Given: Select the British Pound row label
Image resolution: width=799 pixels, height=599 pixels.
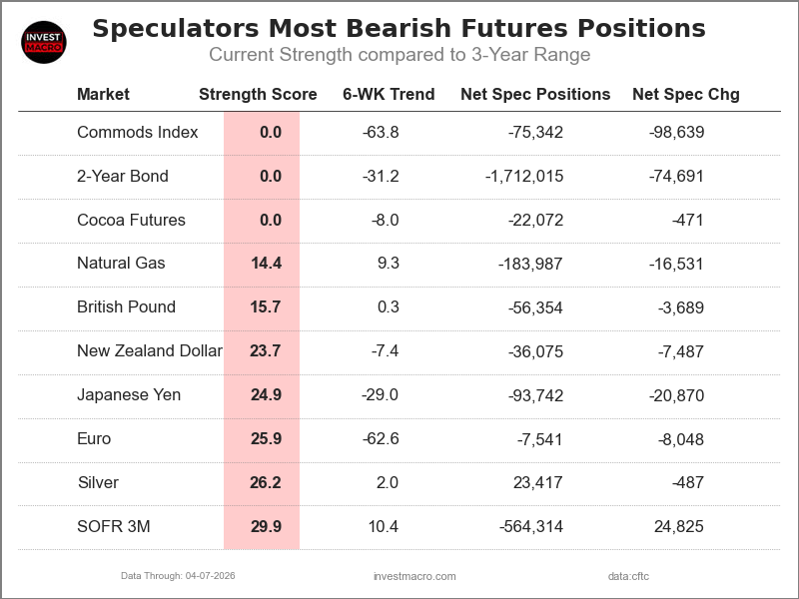Looking at the screenshot, I should pyautogui.click(x=126, y=307).
